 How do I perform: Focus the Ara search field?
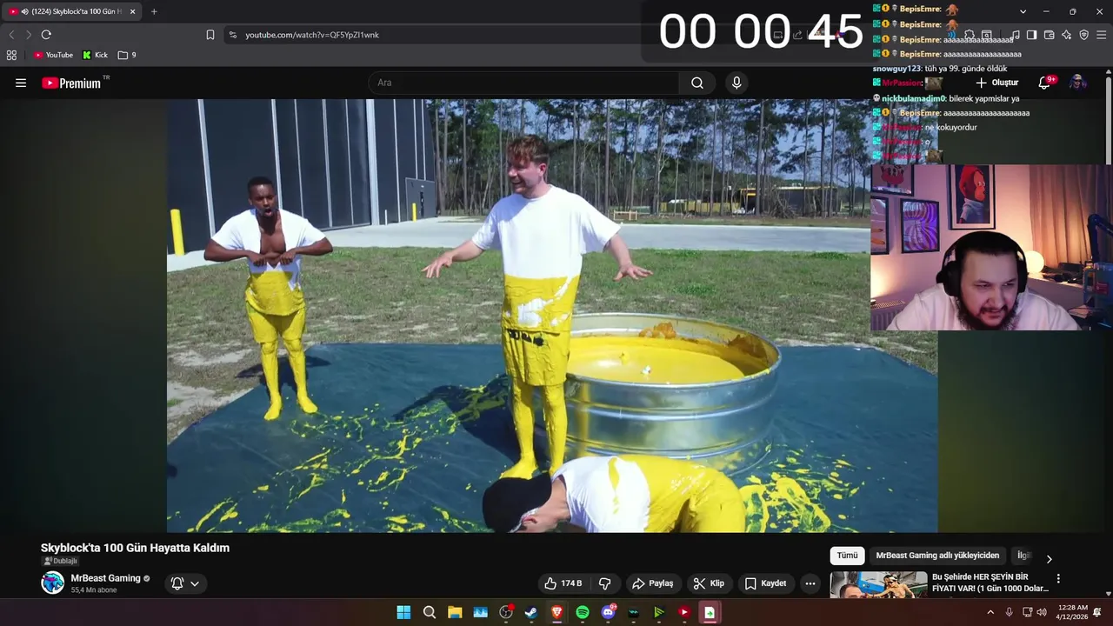tap(523, 83)
